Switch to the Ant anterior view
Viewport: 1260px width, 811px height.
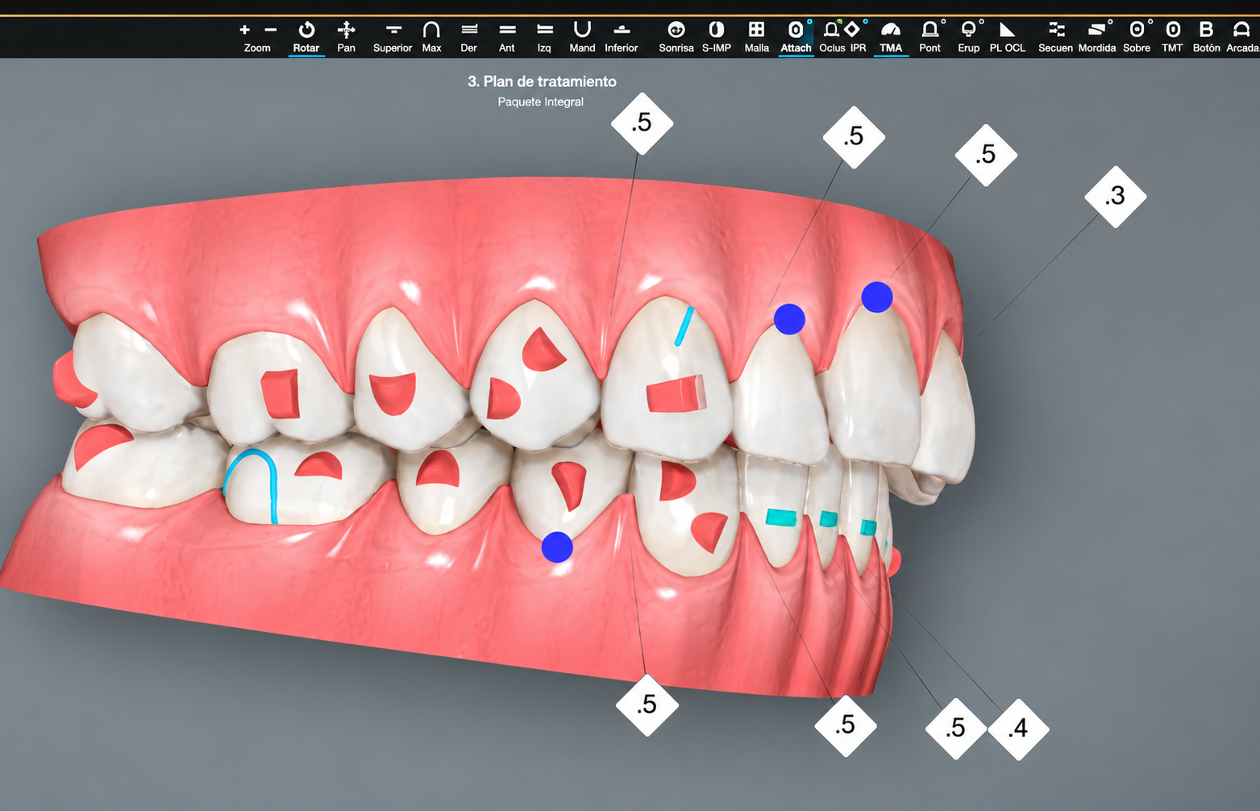point(507,37)
